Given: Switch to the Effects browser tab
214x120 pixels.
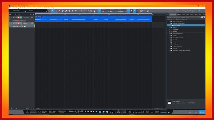Looking at the screenshot, I should point(179,15).
